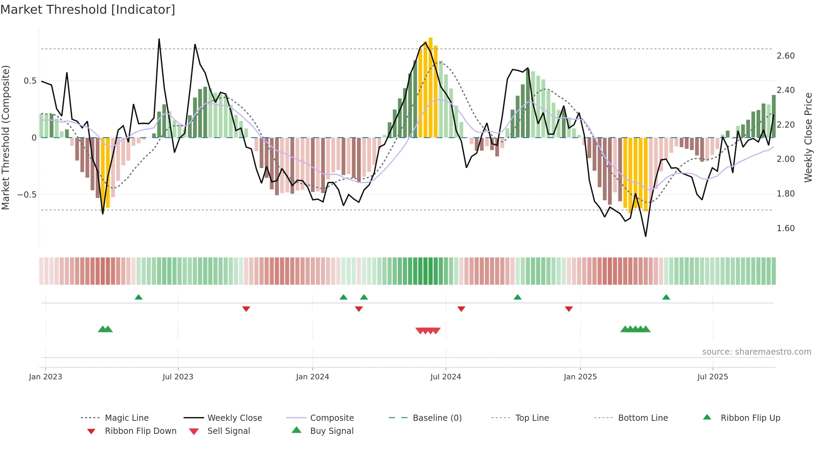Click the Jan 2025 axis label

581,377
